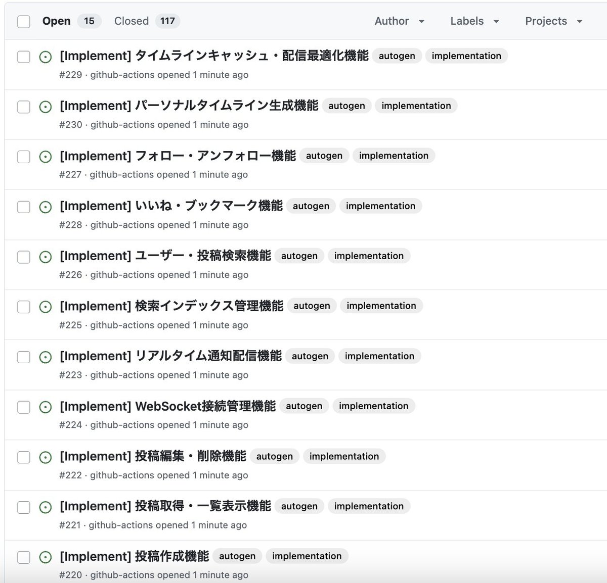Screen dimensions: 607x583
Task: Click the green circle icon beside issue #225
Action: coord(45,306)
